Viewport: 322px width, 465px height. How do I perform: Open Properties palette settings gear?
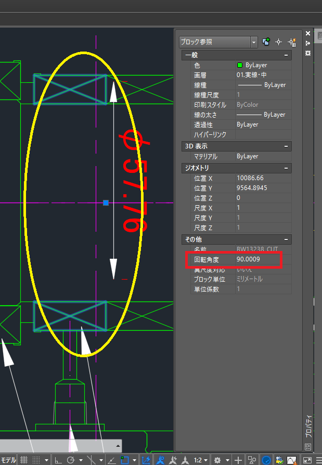click(308, 53)
